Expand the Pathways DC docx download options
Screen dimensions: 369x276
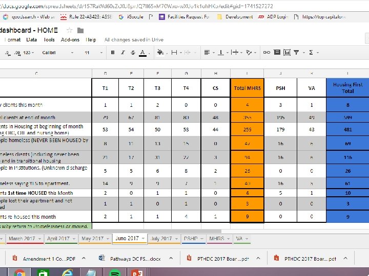point(171,259)
